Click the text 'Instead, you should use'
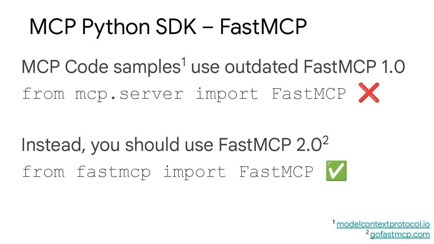Image resolution: width=434 pixels, height=244 pixels. pyautogui.click(x=118, y=145)
